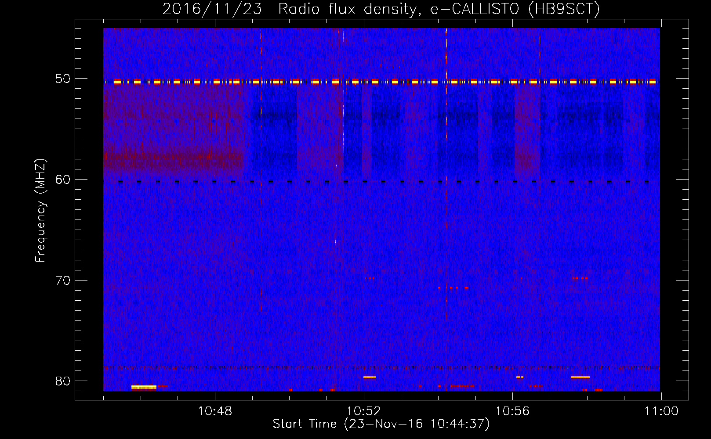The width and height of the screenshot is (711, 439).
Task: Click the Frequency (MHZ) axis label
Action: (40, 210)
